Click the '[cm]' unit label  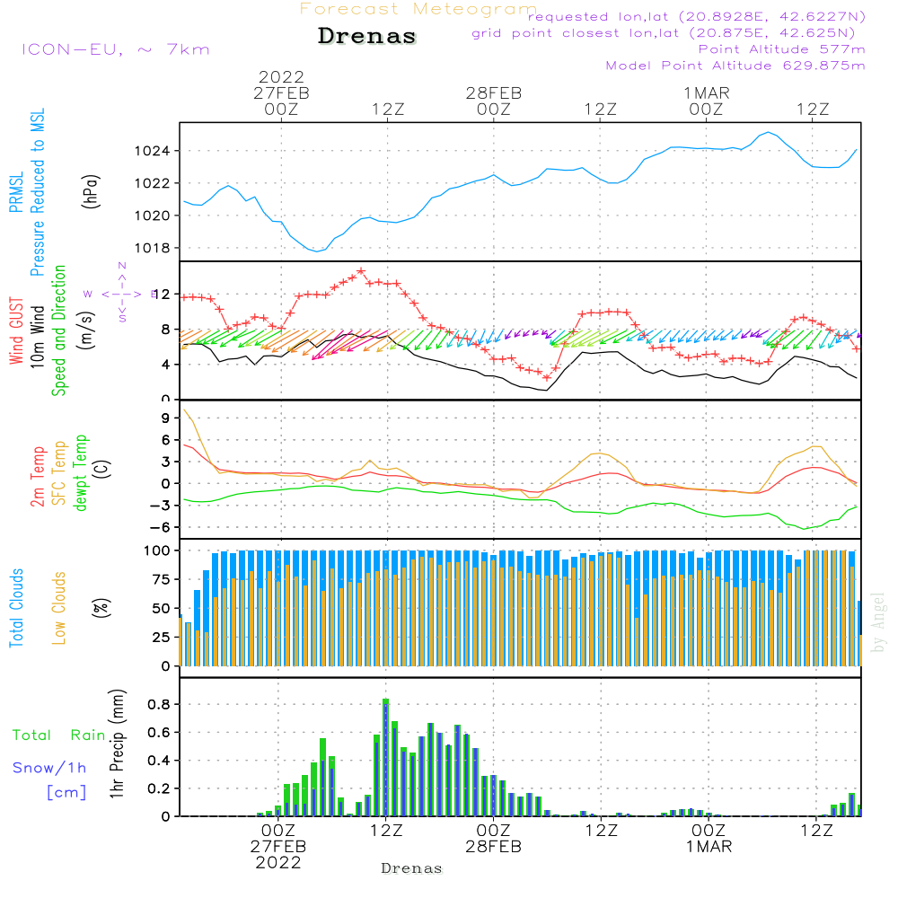tap(66, 793)
